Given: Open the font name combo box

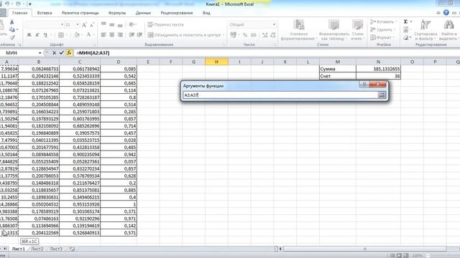Looking at the screenshot, I should click(x=45, y=25).
